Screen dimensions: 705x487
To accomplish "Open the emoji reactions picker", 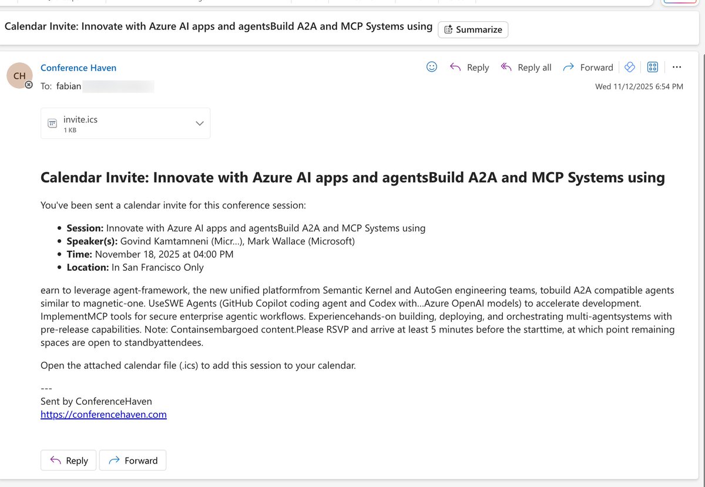I will (431, 66).
